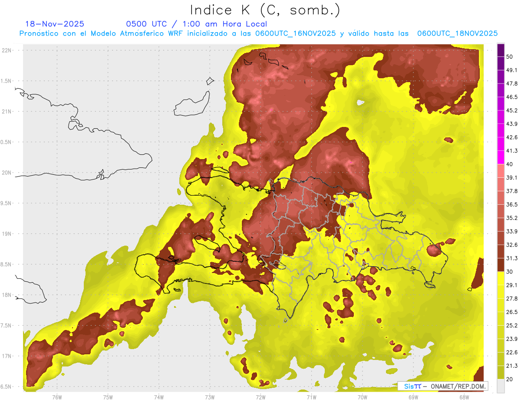Click the "22.6" color scale value
This screenshot has height=403, width=521.
click(512, 352)
